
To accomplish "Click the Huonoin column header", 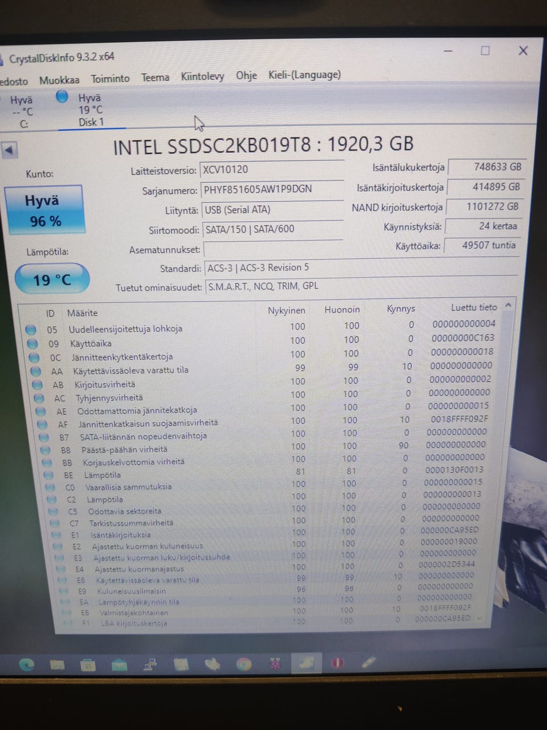I will 342,310.
